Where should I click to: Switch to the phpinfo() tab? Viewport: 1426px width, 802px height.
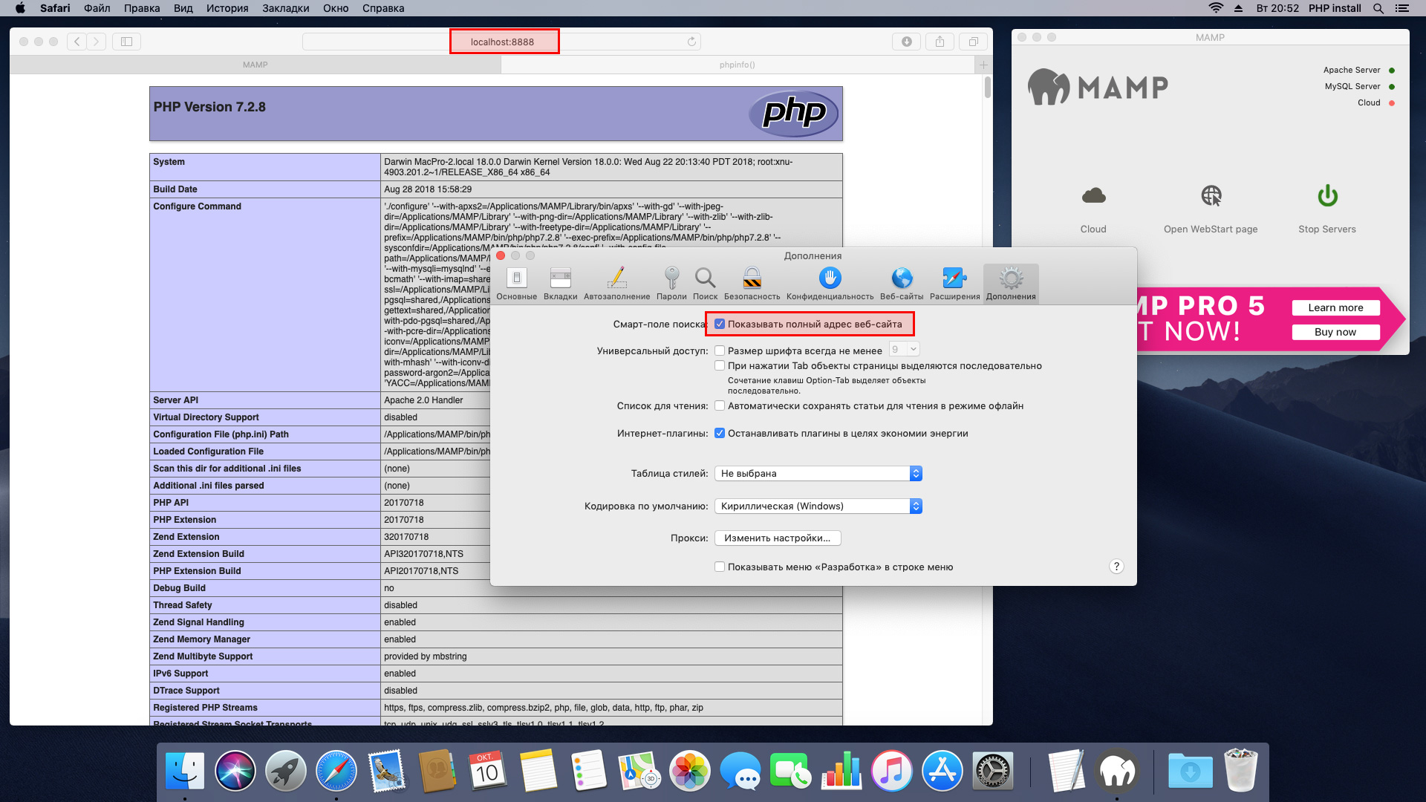click(738, 65)
